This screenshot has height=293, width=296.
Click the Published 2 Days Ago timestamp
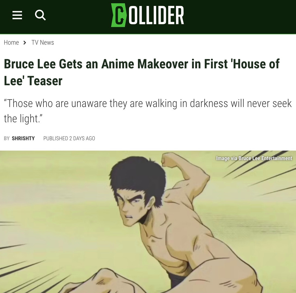click(x=69, y=139)
